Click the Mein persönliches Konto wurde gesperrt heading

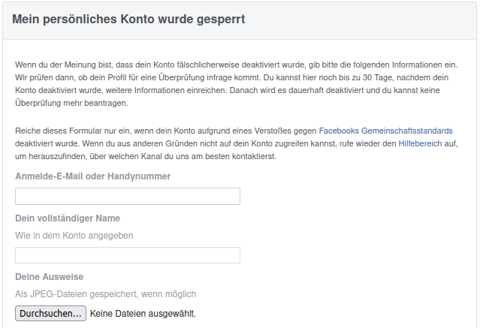click(x=128, y=19)
